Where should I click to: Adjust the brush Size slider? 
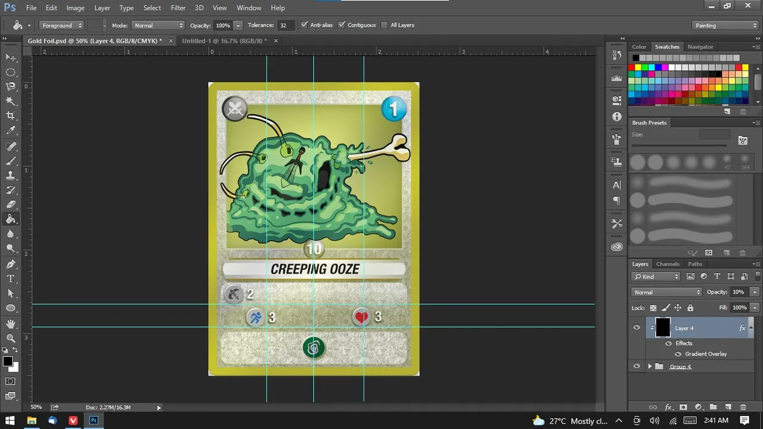tap(680, 145)
